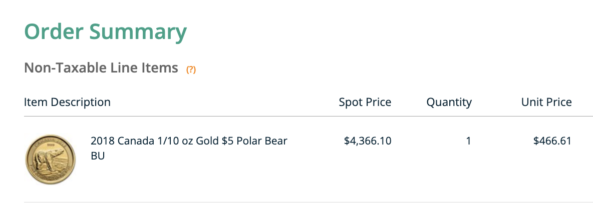Viewport: 593px width, 217px height.
Task: Select the Quantity column header
Action: (x=449, y=102)
